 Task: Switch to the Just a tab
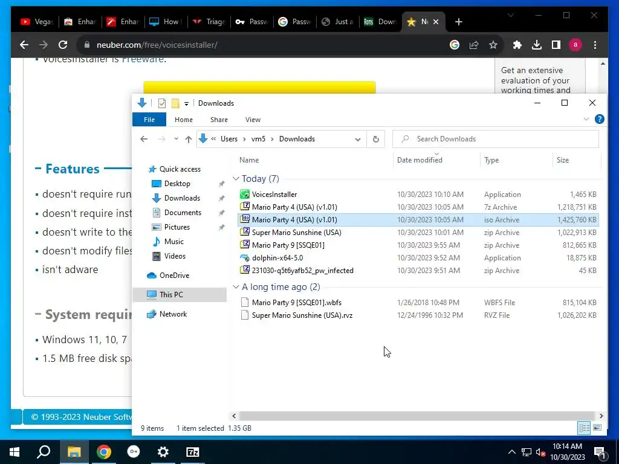337,22
